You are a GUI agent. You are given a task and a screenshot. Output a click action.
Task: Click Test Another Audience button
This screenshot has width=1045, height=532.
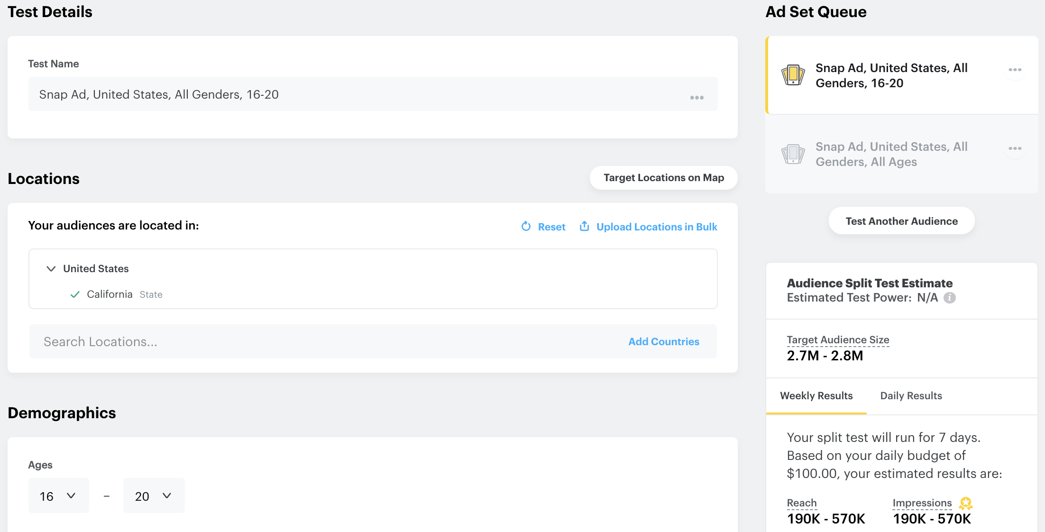[x=901, y=221]
